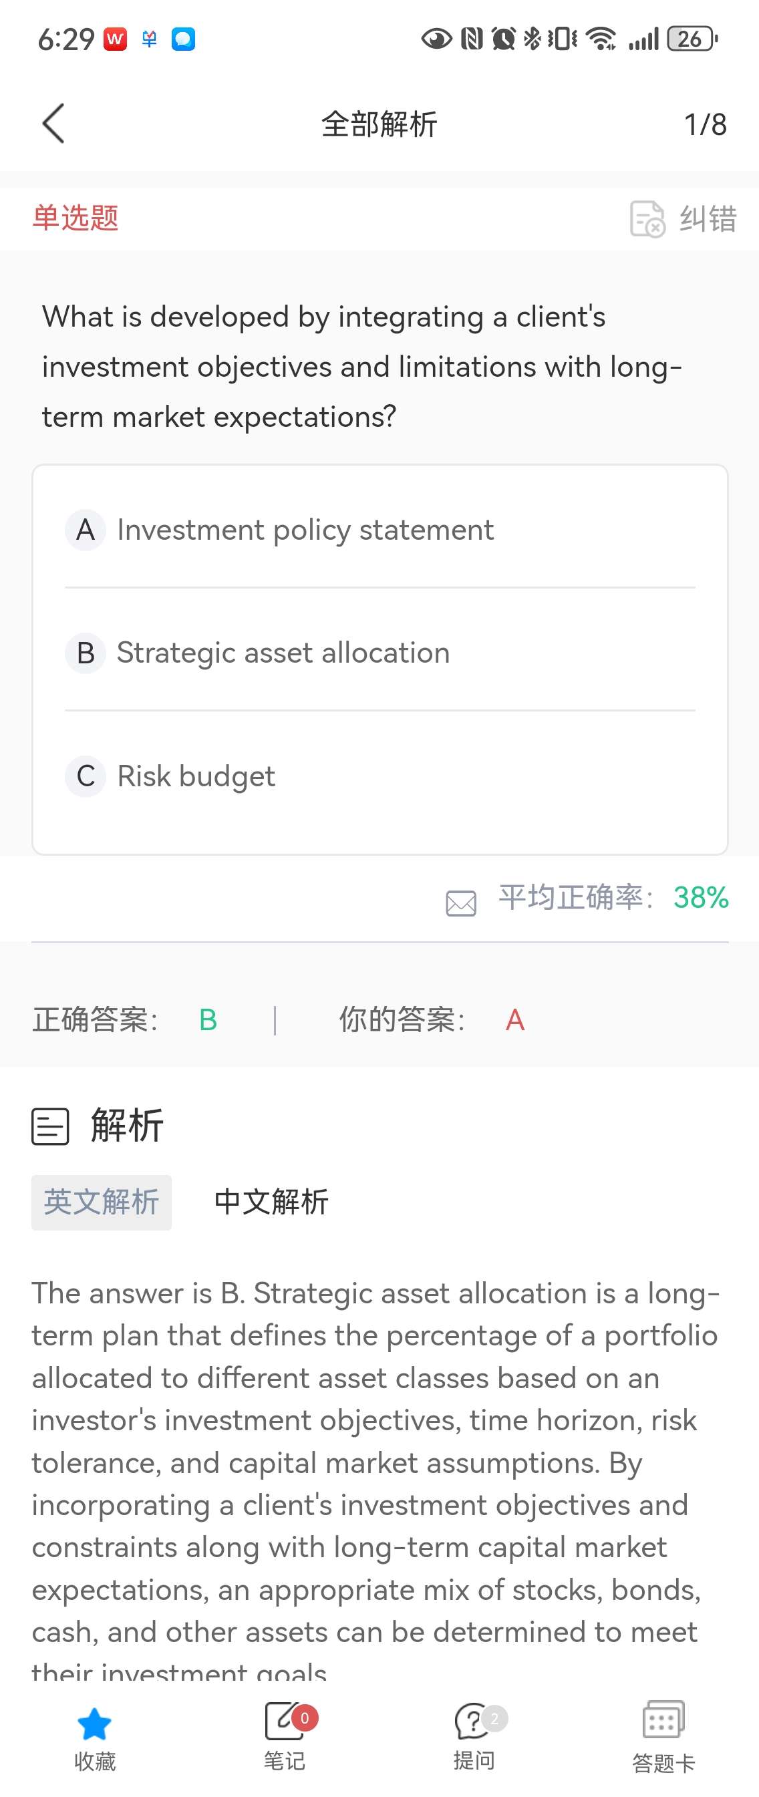759x1797 pixels.
Task: Tap the 纠错 text label
Action: (708, 219)
